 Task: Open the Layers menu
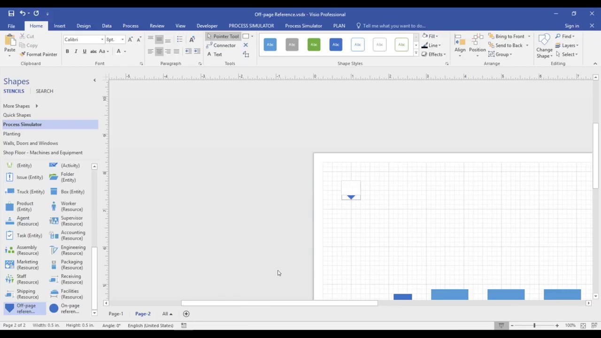click(567, 46)
